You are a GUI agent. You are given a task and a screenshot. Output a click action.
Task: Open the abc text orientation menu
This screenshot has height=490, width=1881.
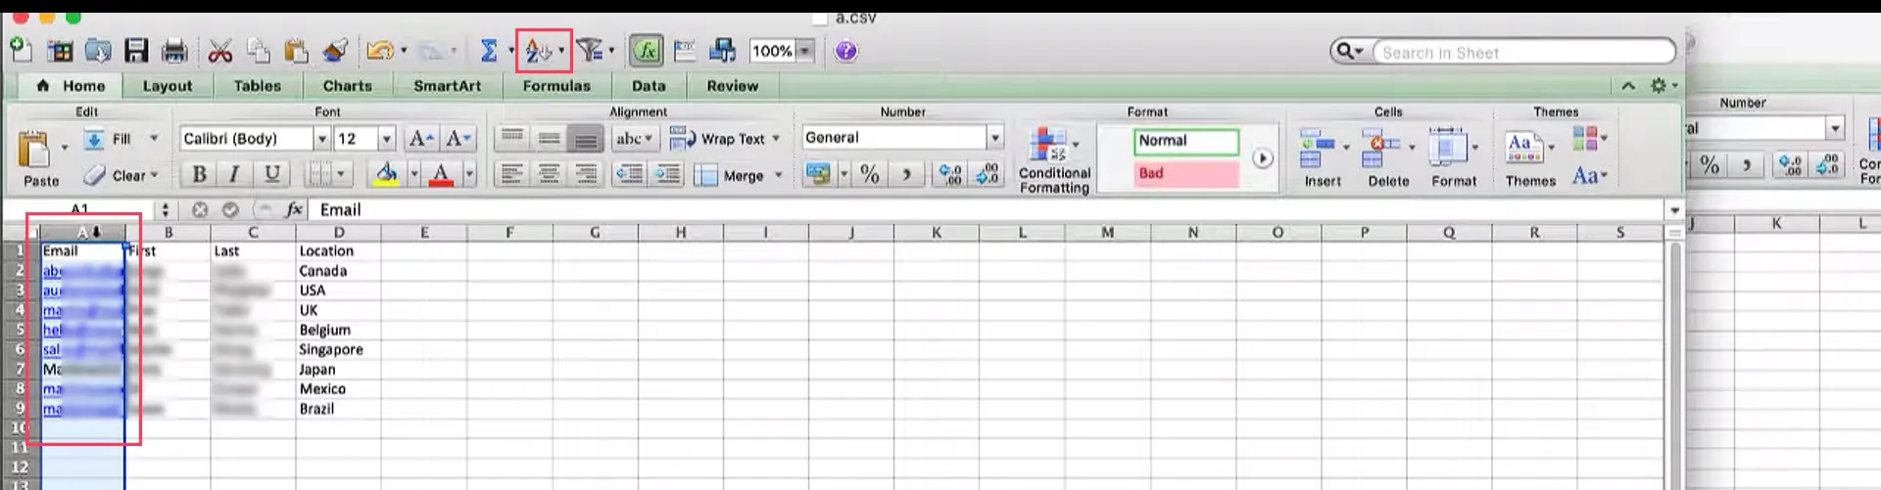pos(634,139)
